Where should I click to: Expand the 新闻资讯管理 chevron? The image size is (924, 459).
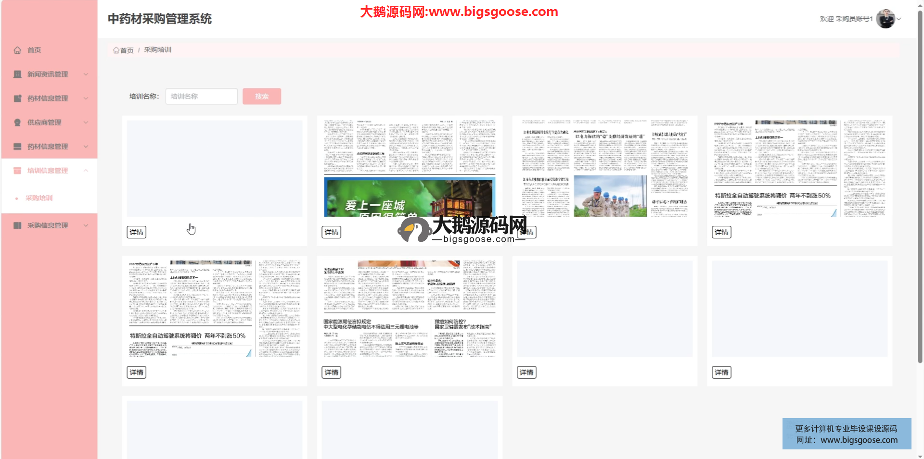click(x=86, y=74)
